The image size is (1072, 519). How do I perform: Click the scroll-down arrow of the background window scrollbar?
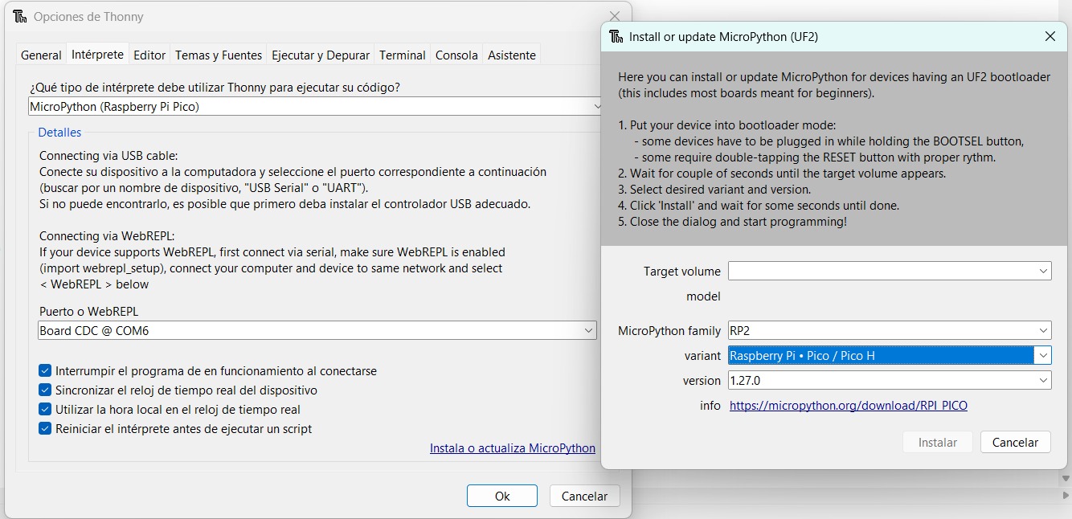pyautogui.click(x=1066, y=478)
